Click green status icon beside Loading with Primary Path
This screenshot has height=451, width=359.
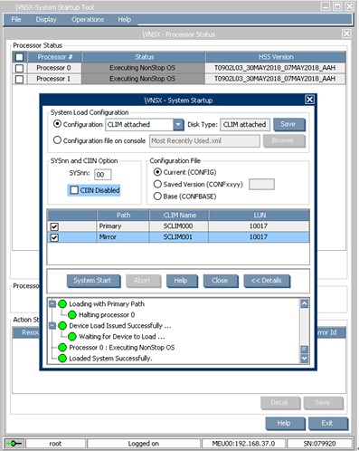click(62, 304)
